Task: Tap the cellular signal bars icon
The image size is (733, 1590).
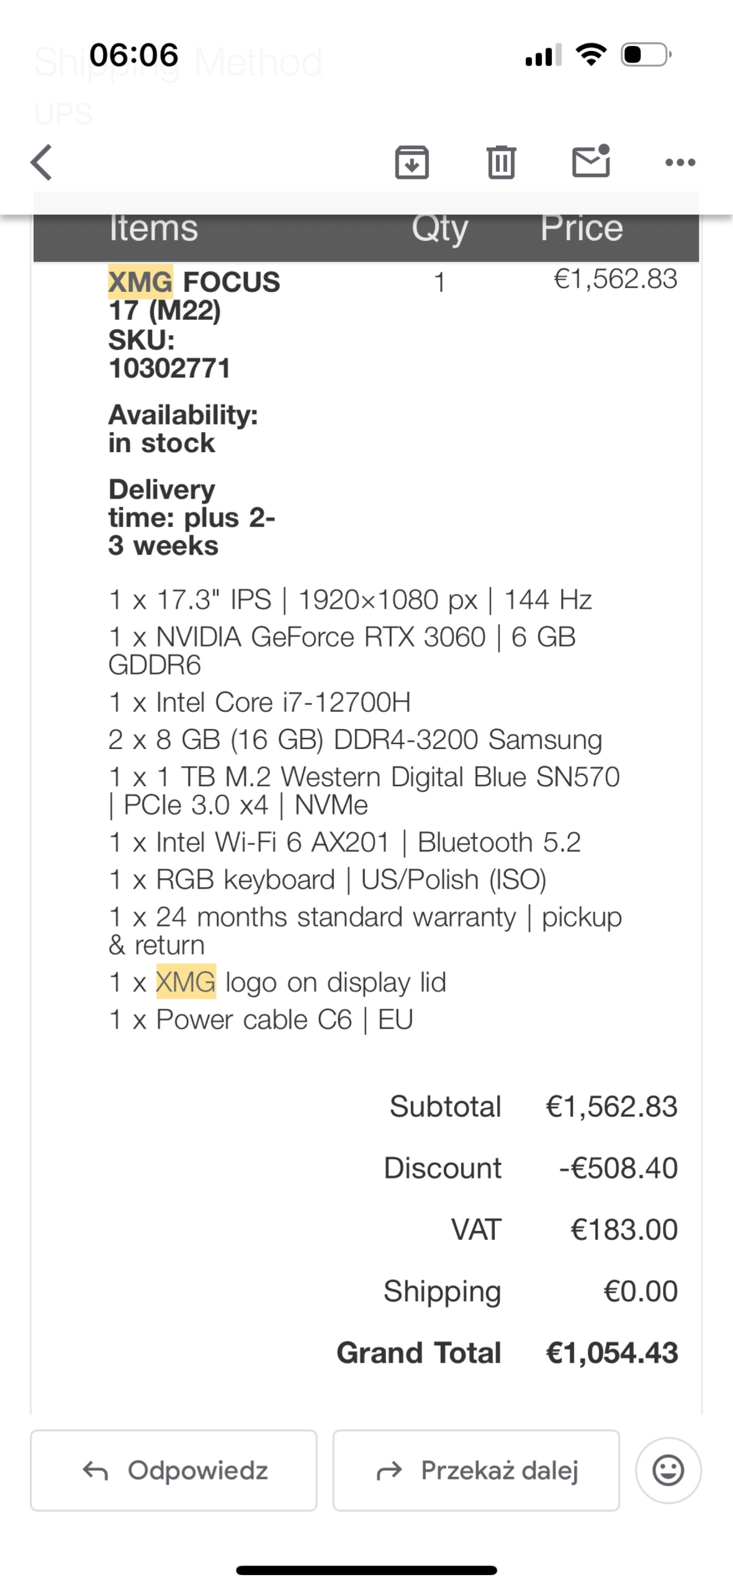Action: 543,55
